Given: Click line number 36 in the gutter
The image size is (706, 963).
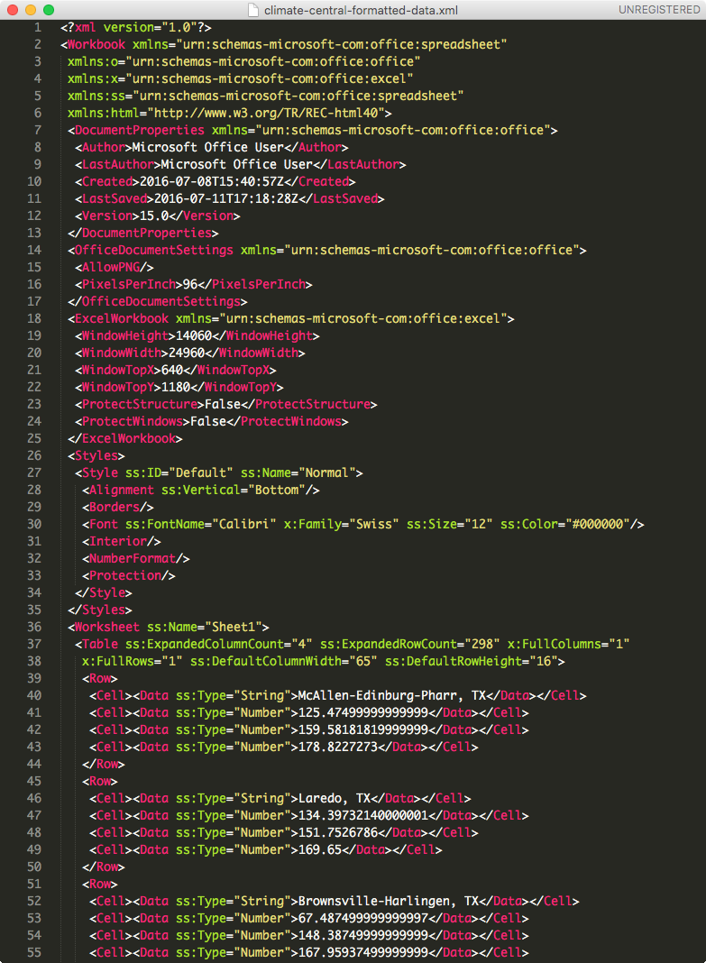Looking at the screenshot, I should tap(34, 627).
